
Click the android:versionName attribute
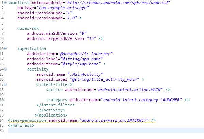click(40, 18)
